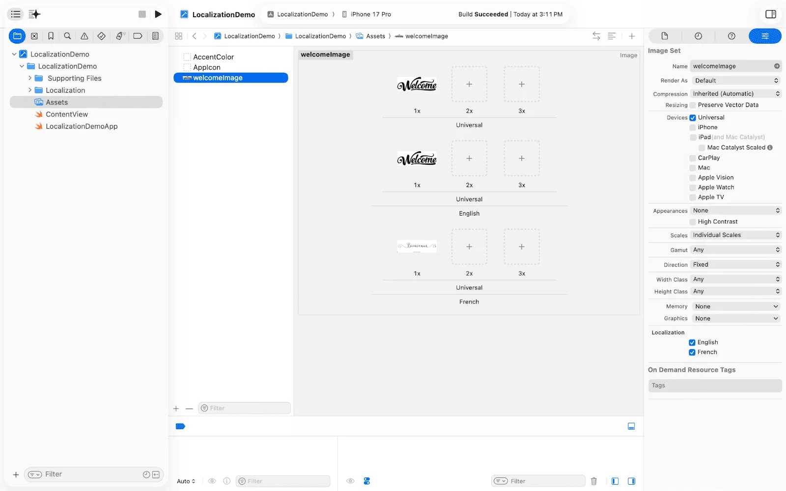Open the Quick Help inspector
This screenshot has height=491, width=786.
click(x=731, y=36)
